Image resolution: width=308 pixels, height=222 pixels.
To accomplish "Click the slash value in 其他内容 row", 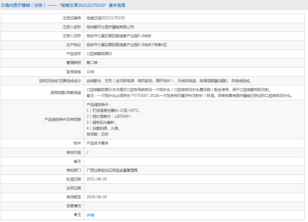I will click(x=87, y=152).
